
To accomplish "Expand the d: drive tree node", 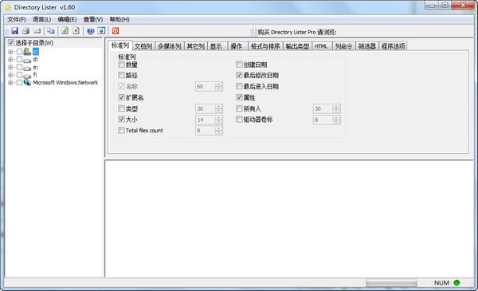I will pyautogui.click(x=10, y=59).
